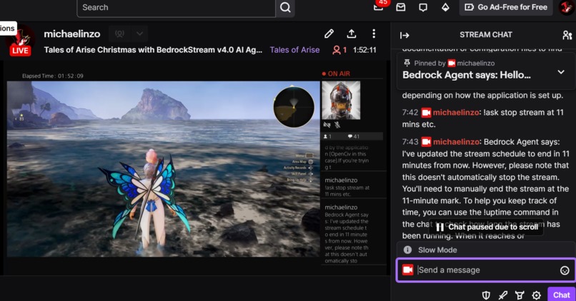
Task: Click Elapsed Time 01:52:09 text
Action: click(53, 76)
